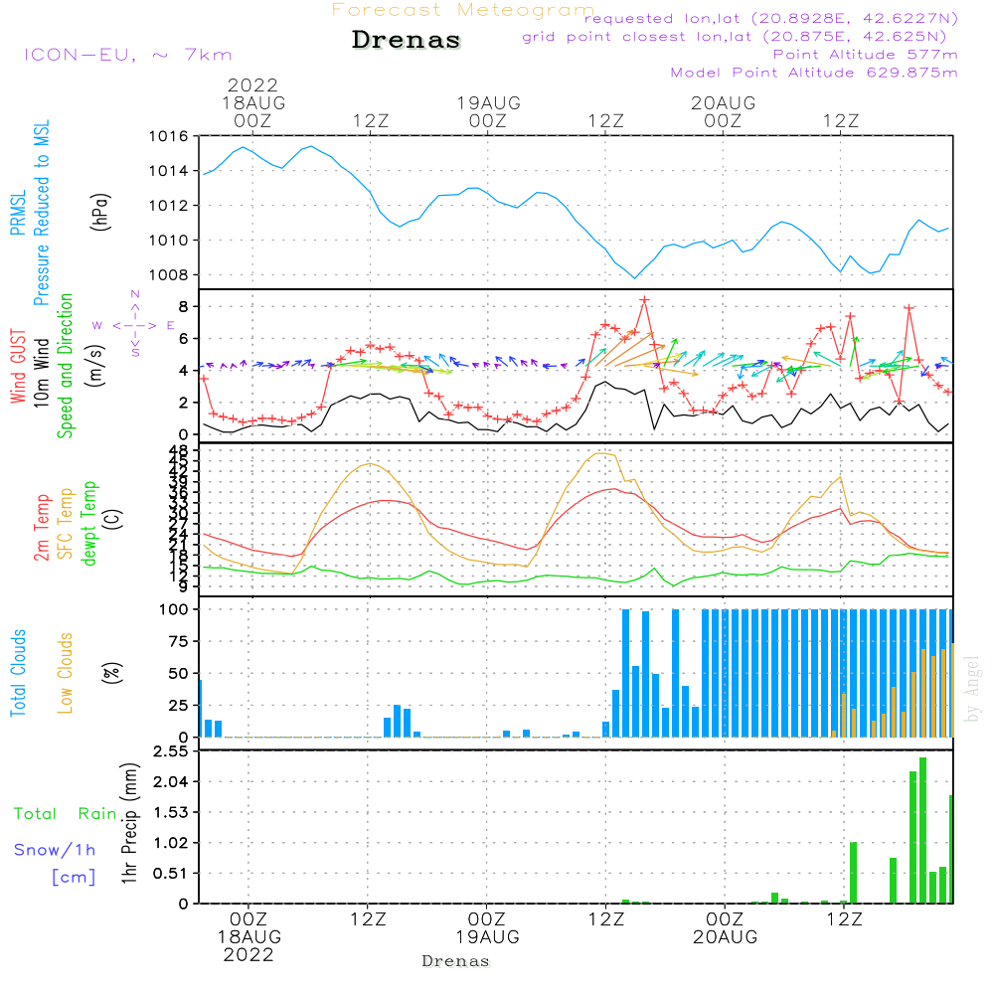Click the 'Drenas' footer caption
994x994 pixels.
[x=456, y=961]
